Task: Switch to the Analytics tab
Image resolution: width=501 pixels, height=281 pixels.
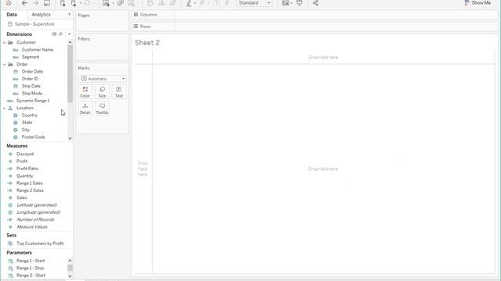Action: click(x=41, y=15)
